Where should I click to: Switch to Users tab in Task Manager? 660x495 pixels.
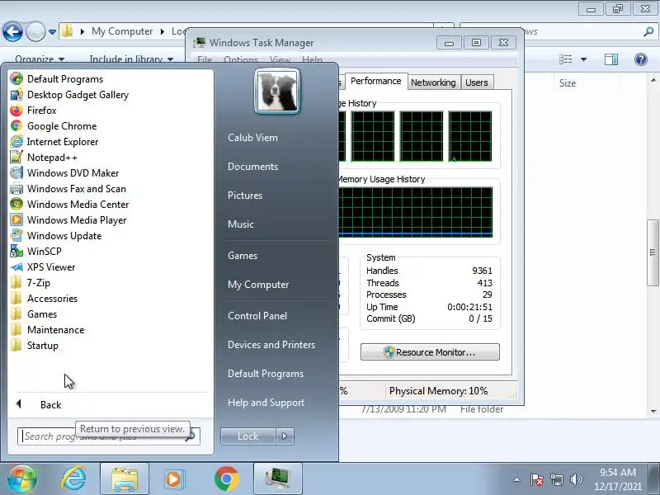[477, 82]
